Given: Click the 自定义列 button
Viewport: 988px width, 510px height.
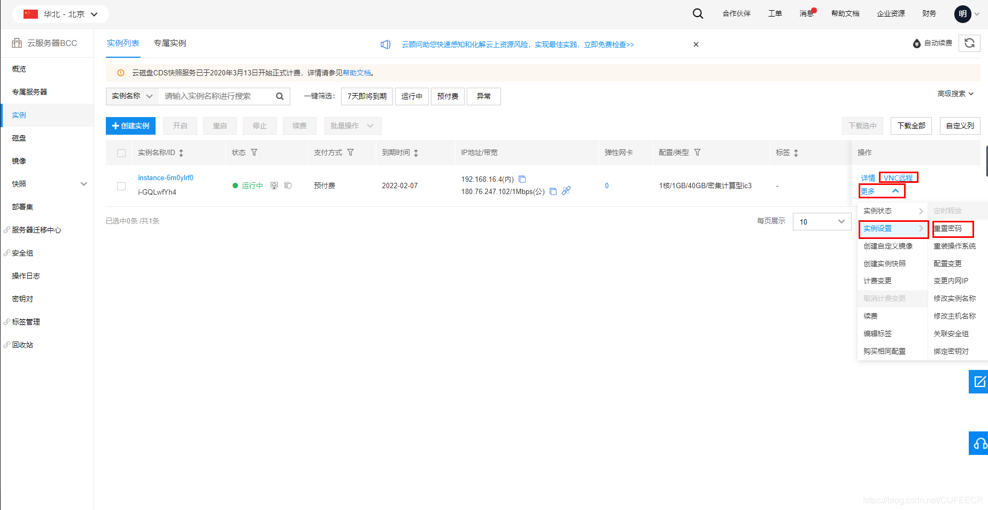Looking at the screenshot, I should pyautogui.click(x=960, y=126).
